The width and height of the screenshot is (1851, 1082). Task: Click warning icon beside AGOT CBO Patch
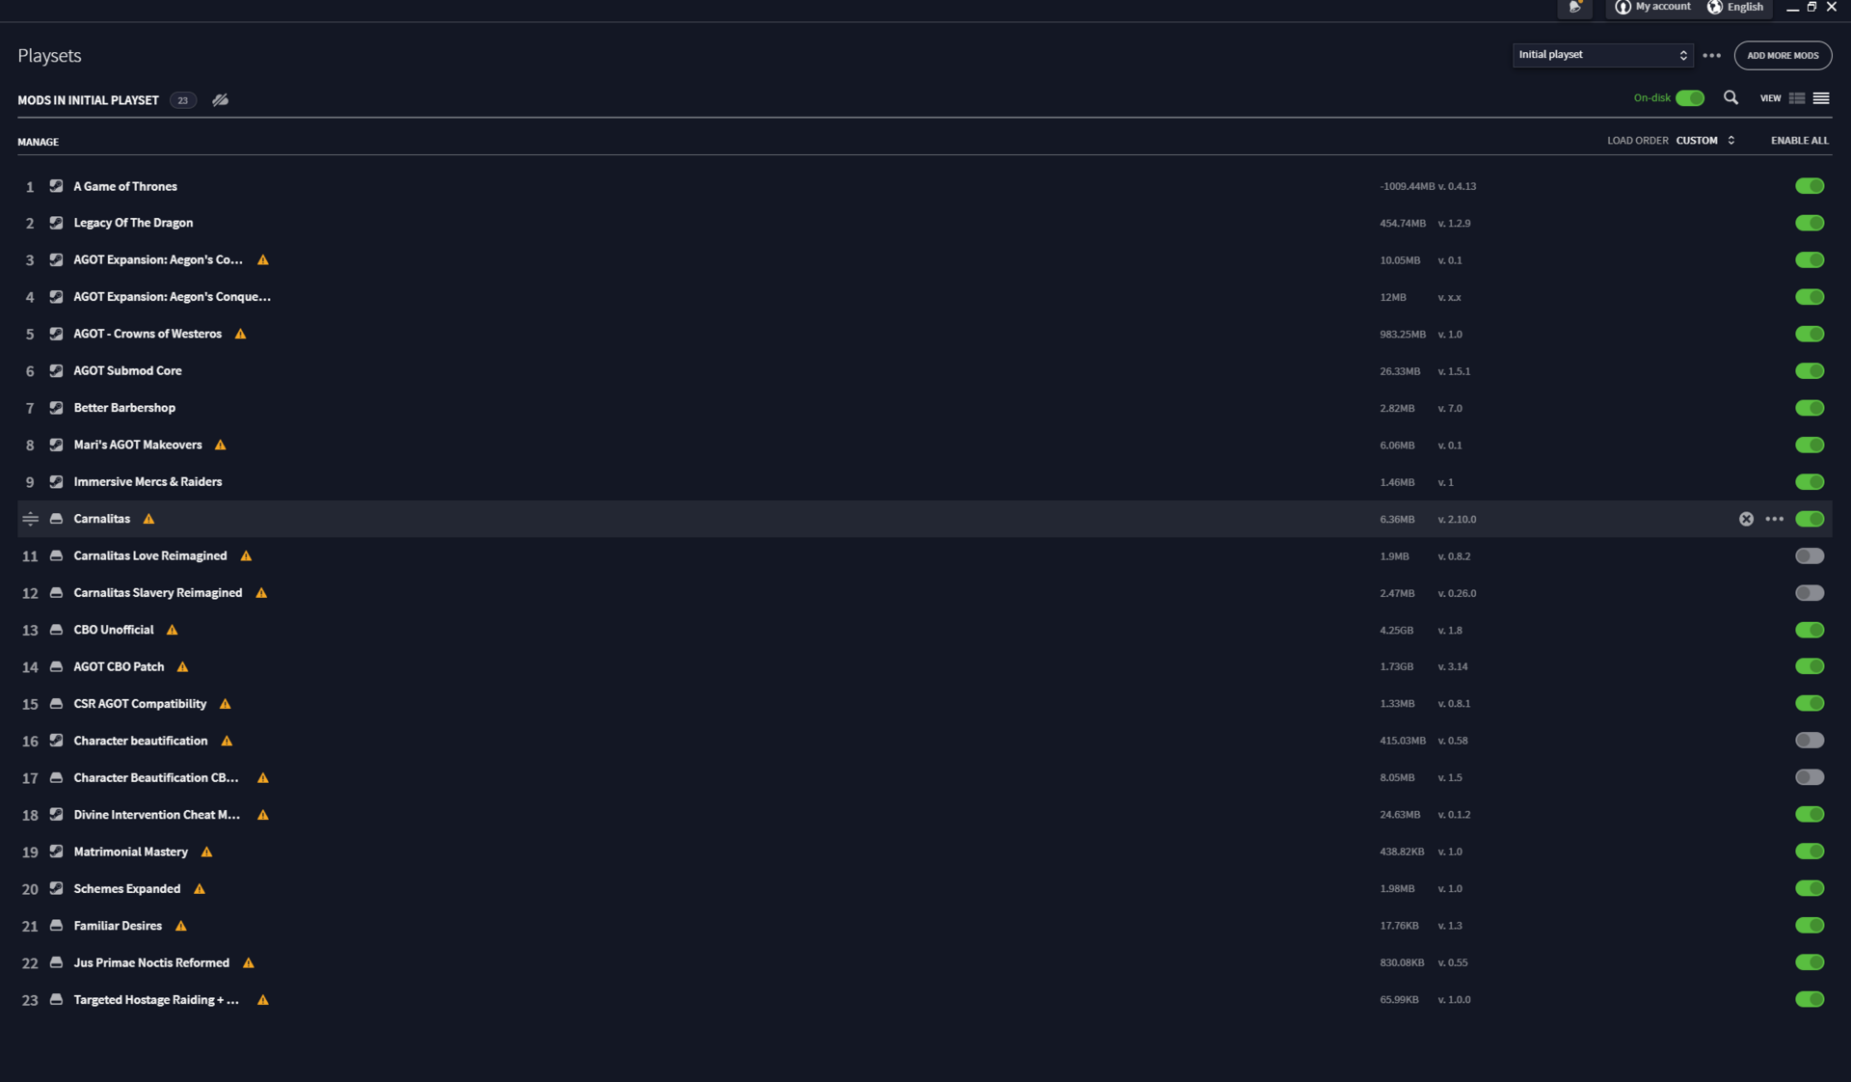click(182, 666)
